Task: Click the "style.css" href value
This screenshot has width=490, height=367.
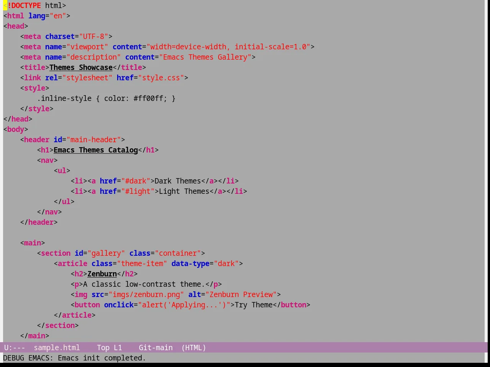Action: [161, 78]
